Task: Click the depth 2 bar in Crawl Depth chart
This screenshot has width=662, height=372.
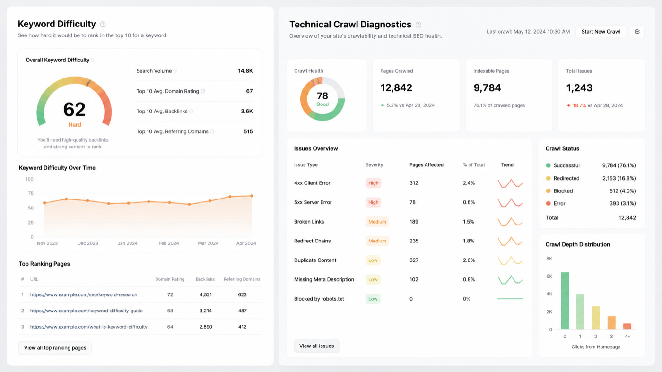Action: [x=596, y=318]
